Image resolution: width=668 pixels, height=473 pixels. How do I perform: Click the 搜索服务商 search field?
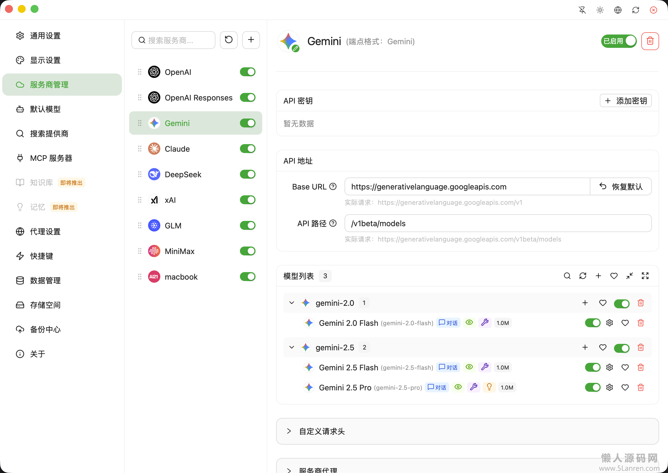pyautogui.click(x=173, y=40)
